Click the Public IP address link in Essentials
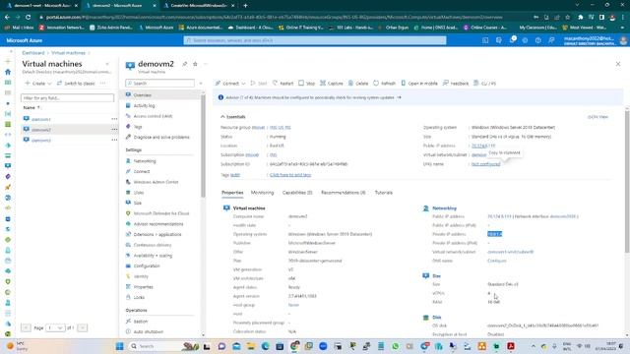Screen dimensions: 630x354 tap(483, 146)
